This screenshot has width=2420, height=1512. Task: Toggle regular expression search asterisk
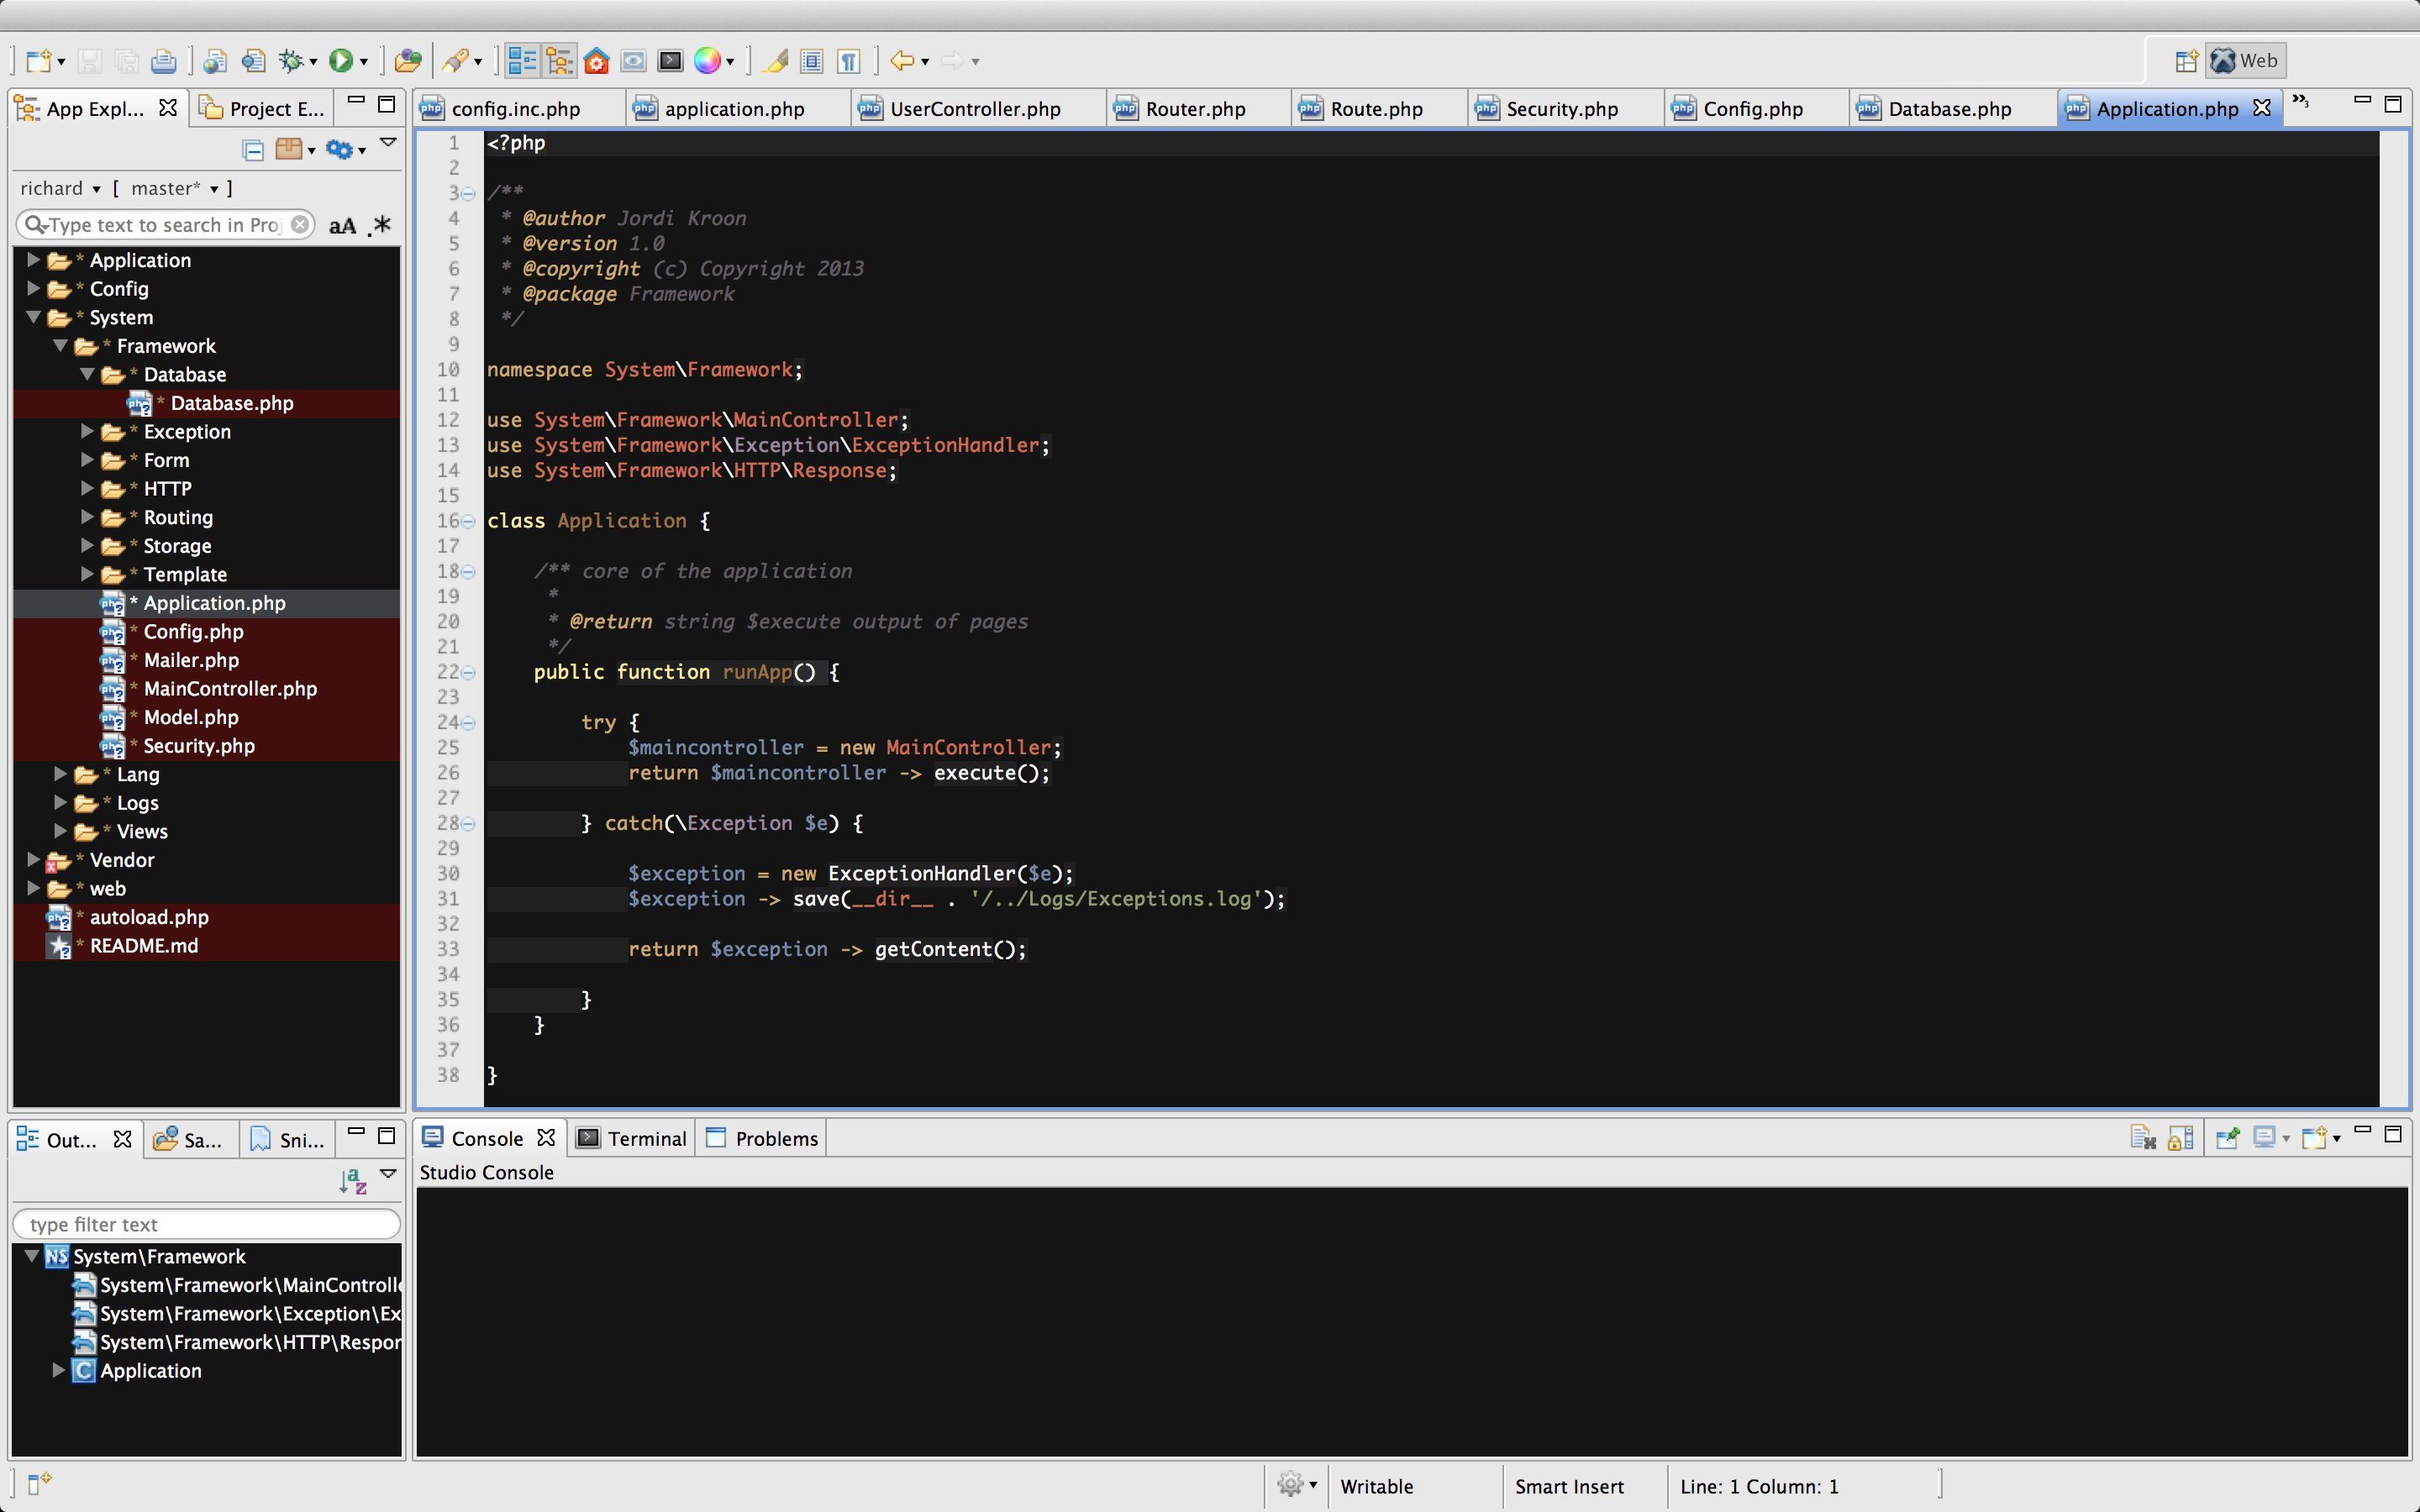coord(381,225)
